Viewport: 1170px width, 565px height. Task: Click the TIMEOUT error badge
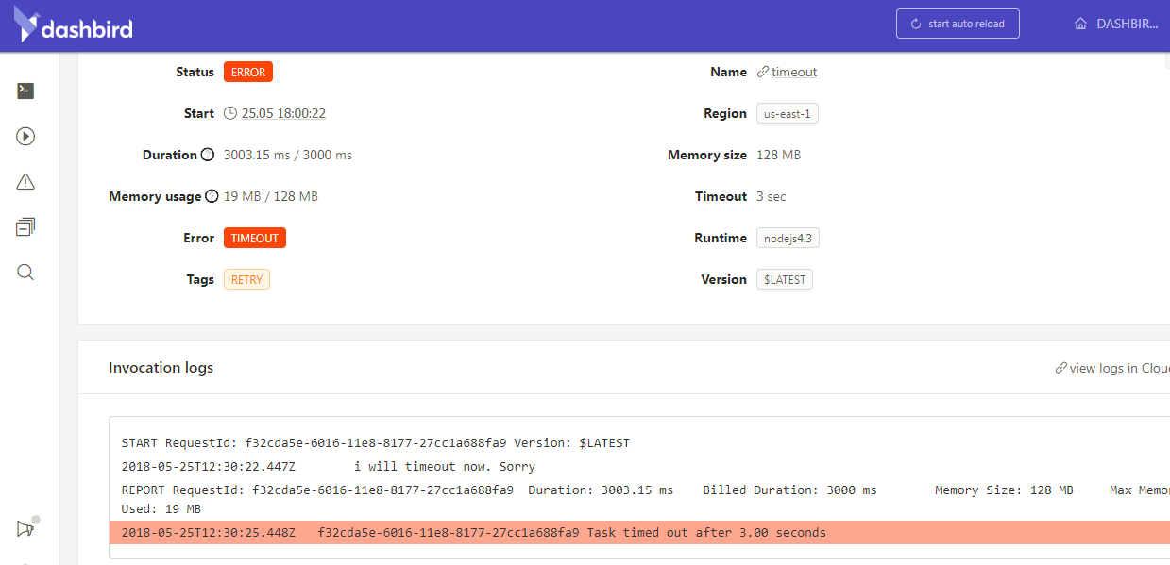tap(254, 238)
